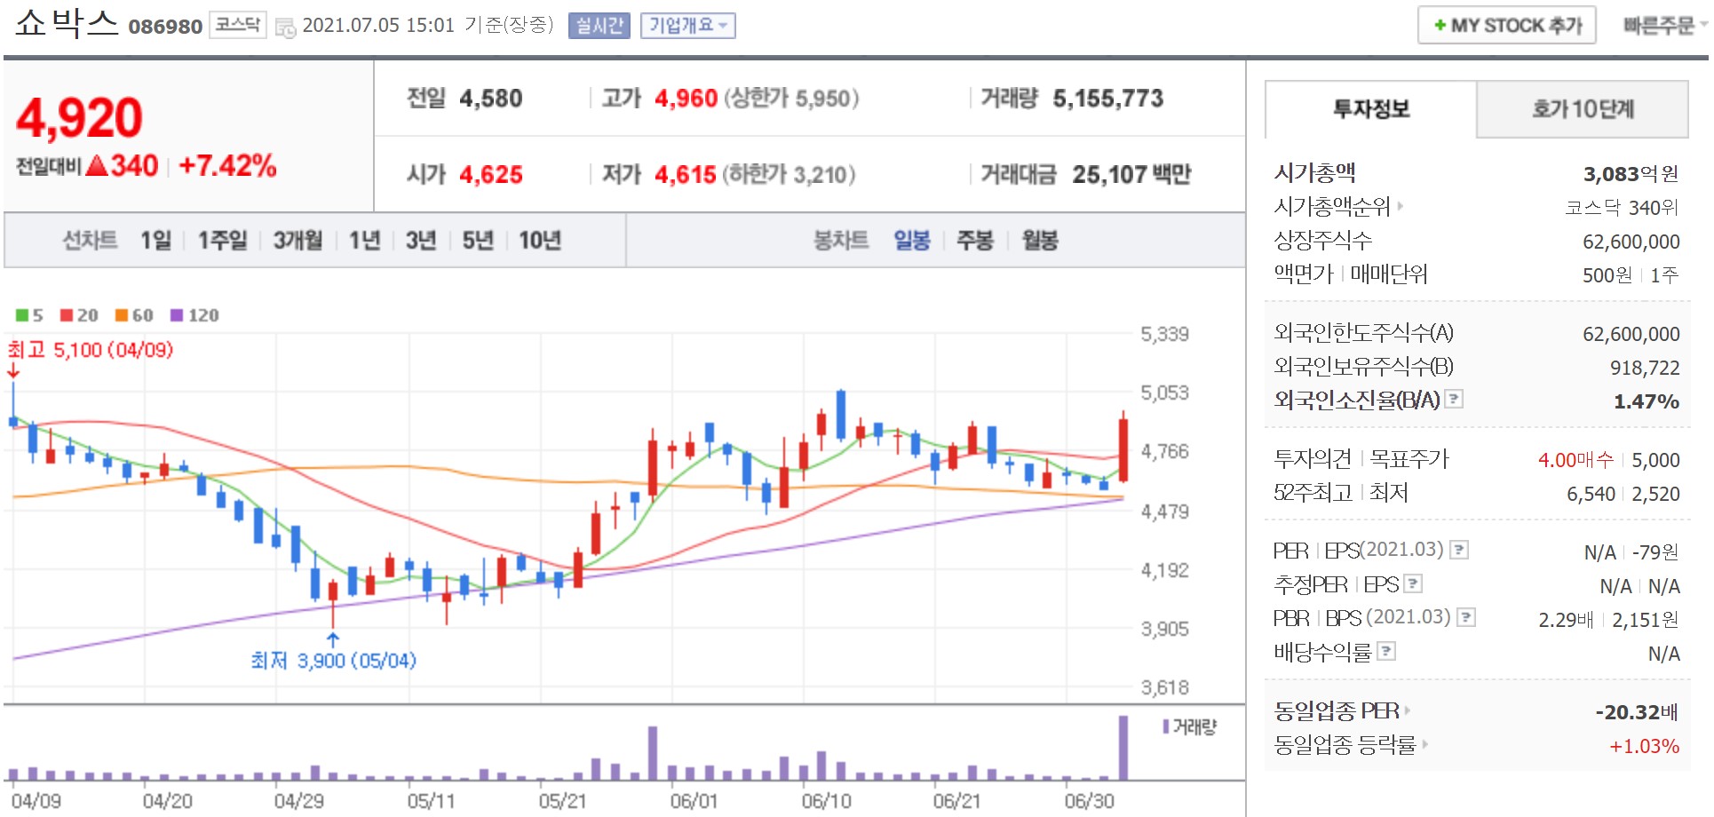Click the 실시간 button
Screen dimensions: 1714x817
[x=599, y=25]
